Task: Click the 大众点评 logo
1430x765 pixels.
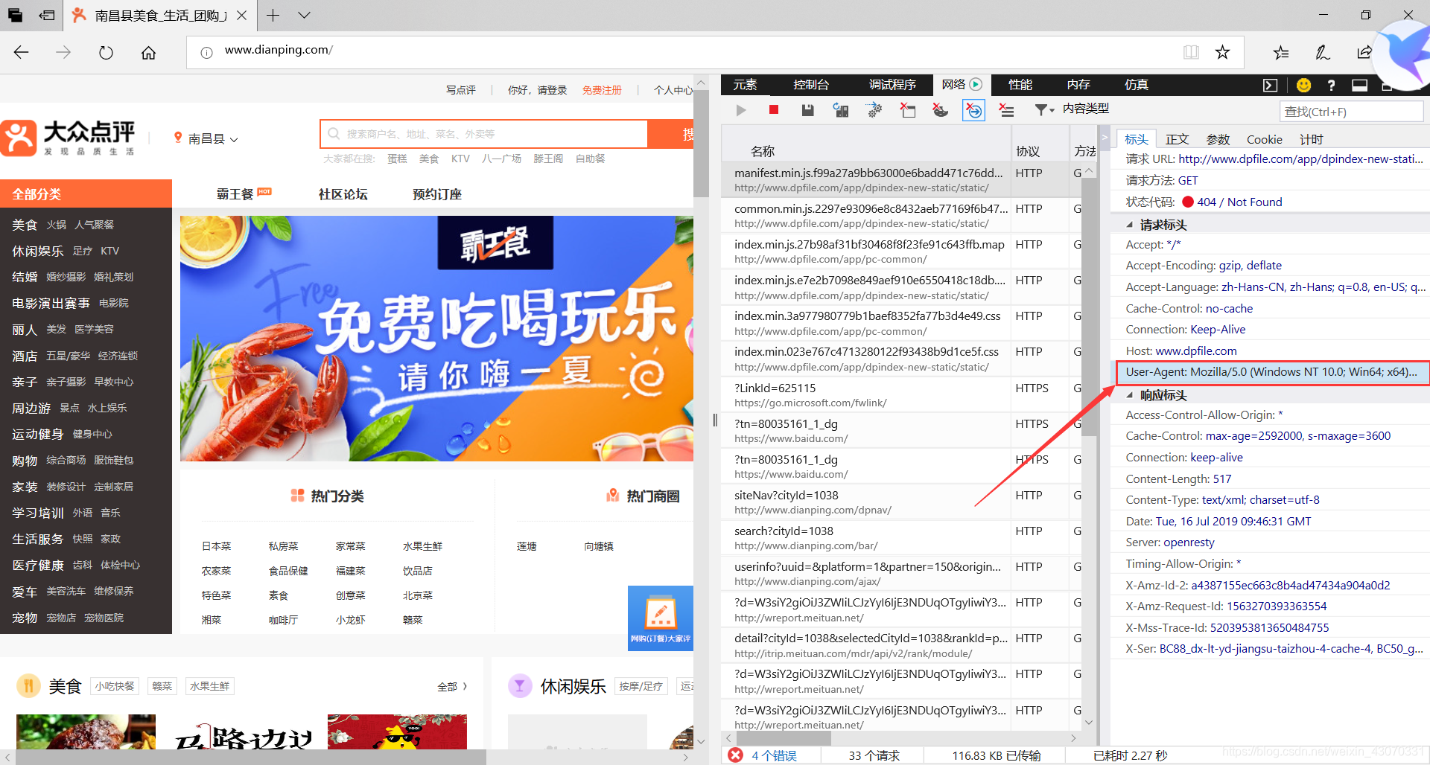Action: point(69,138)
